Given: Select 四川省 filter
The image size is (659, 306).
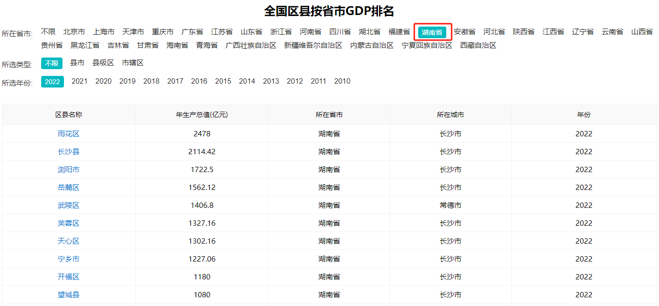Looking at the screenshot, I should 340,31.
